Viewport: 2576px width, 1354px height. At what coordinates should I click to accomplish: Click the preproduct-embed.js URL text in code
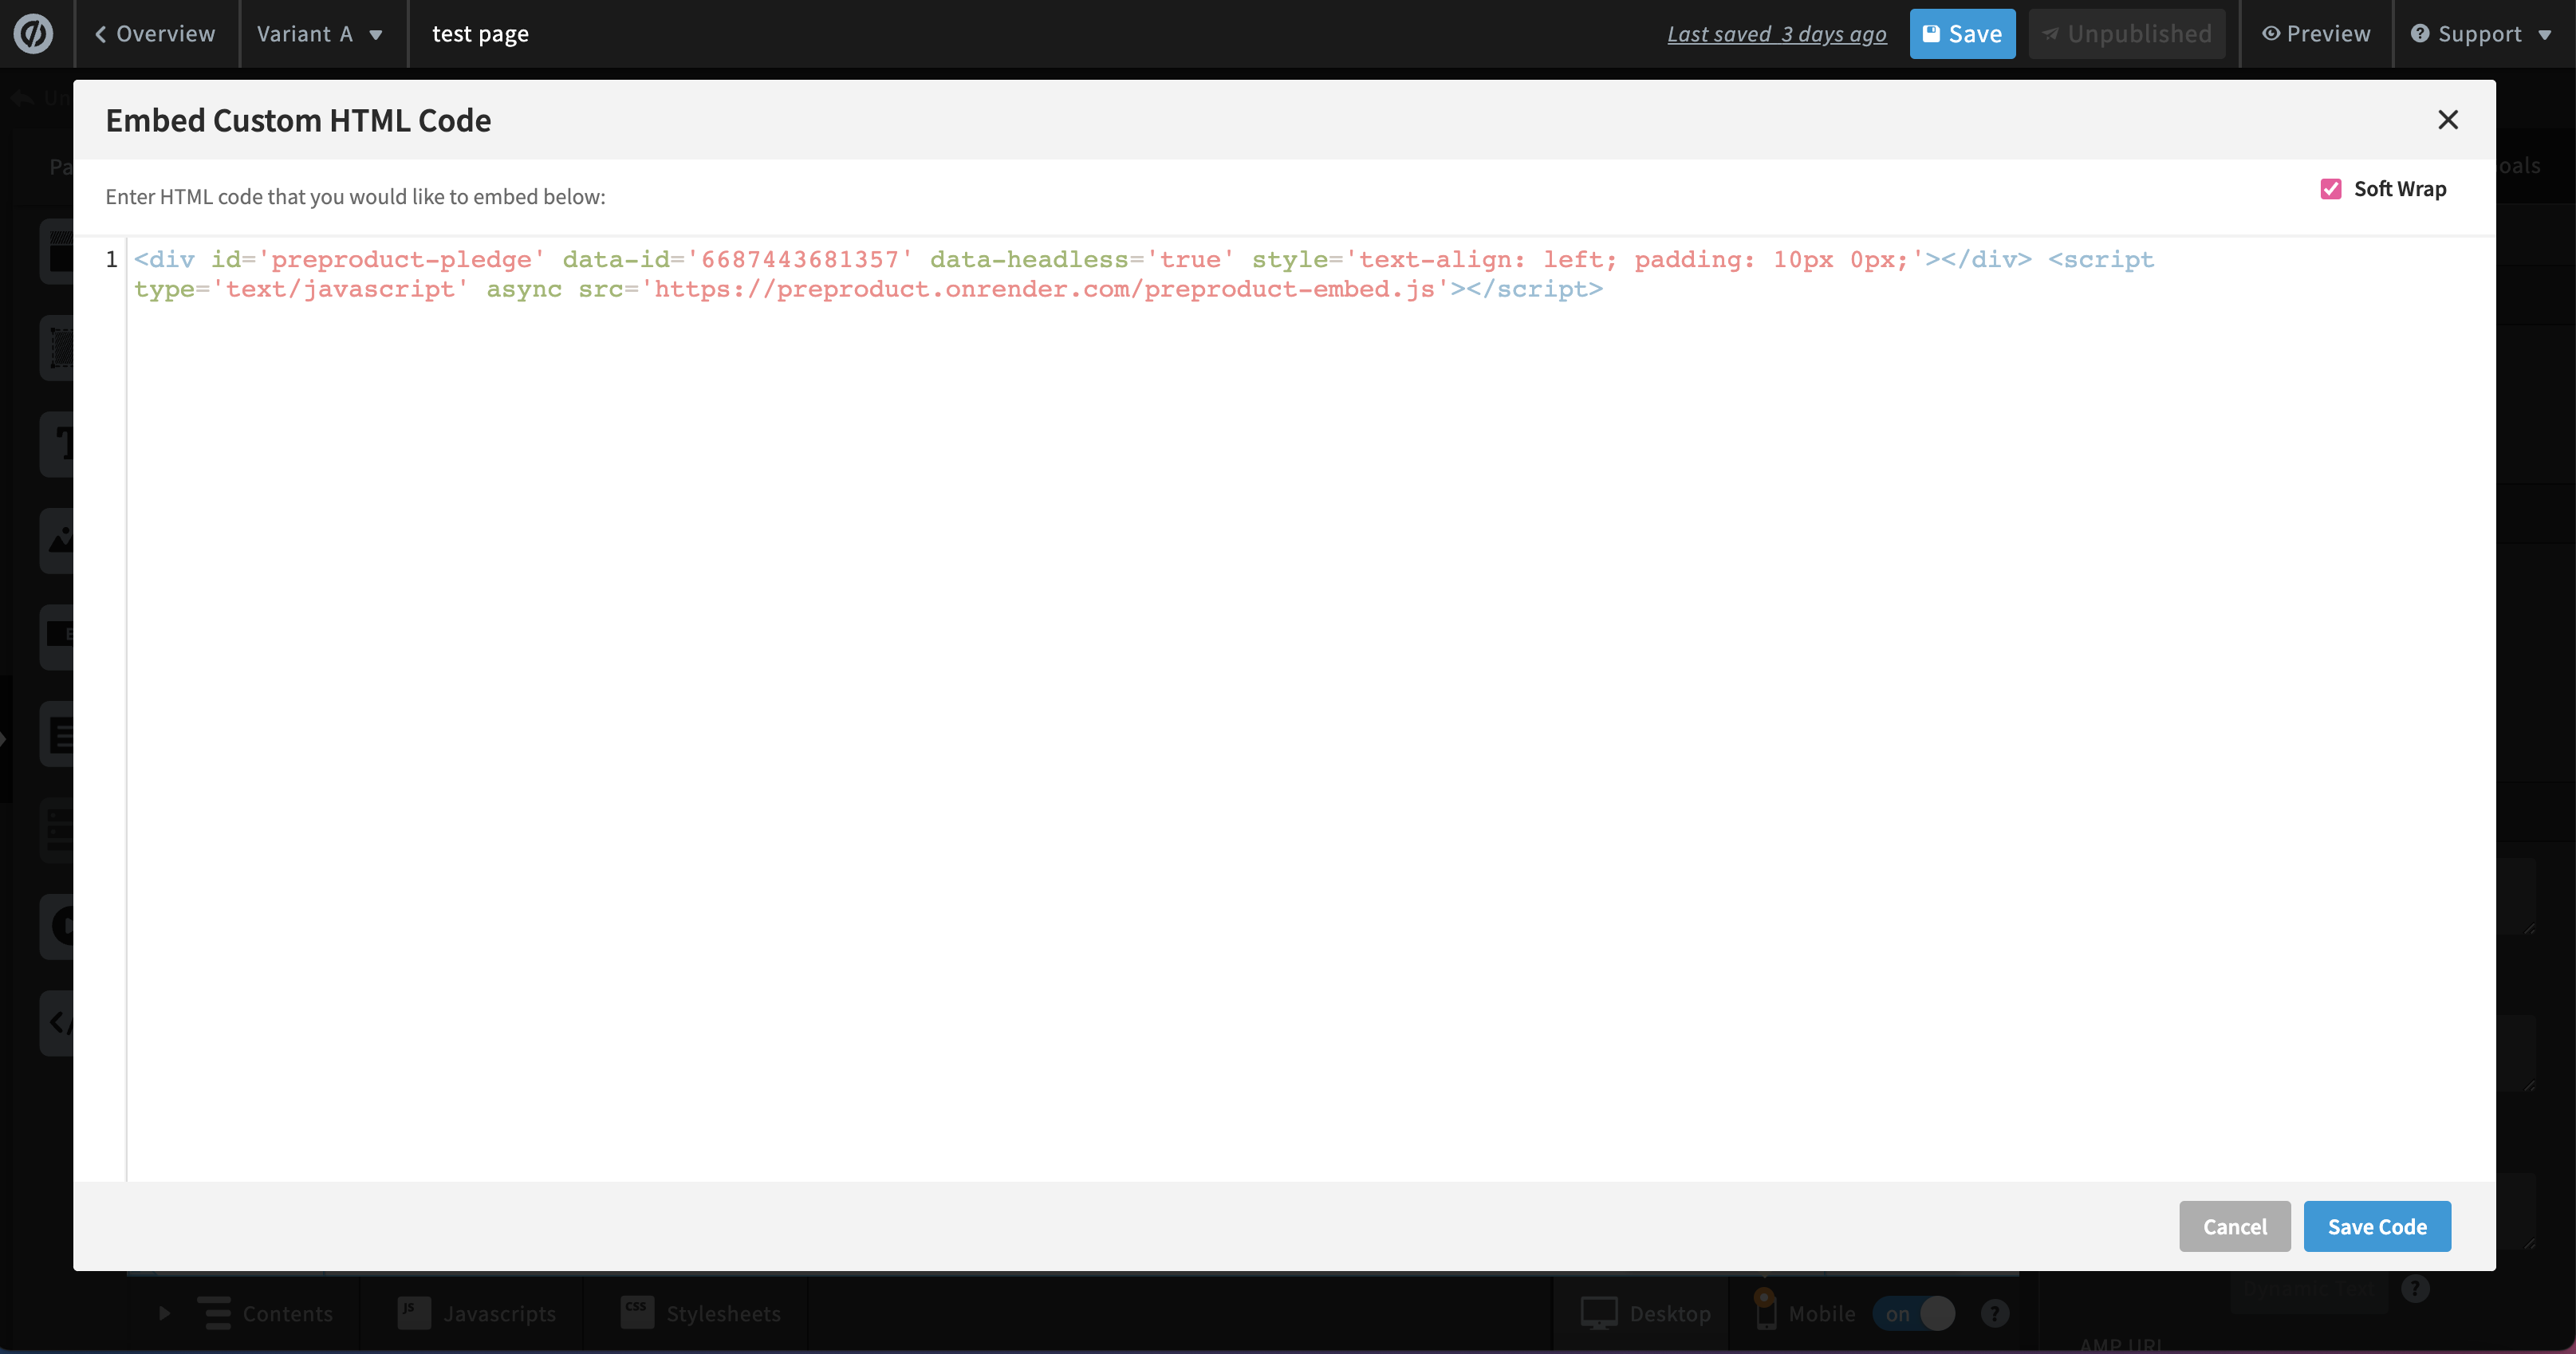[1044, 289]
